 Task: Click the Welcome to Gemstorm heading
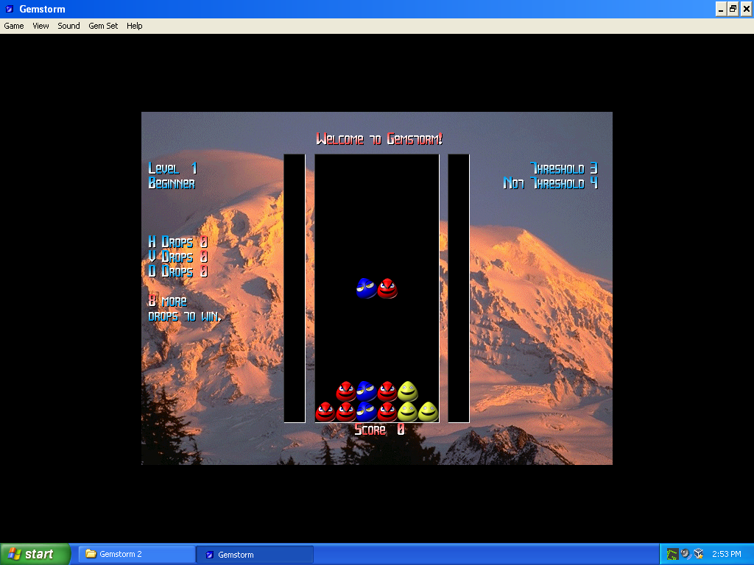click(x=379, y=139)
